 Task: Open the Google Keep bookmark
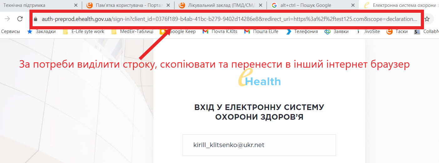[178, 31]
